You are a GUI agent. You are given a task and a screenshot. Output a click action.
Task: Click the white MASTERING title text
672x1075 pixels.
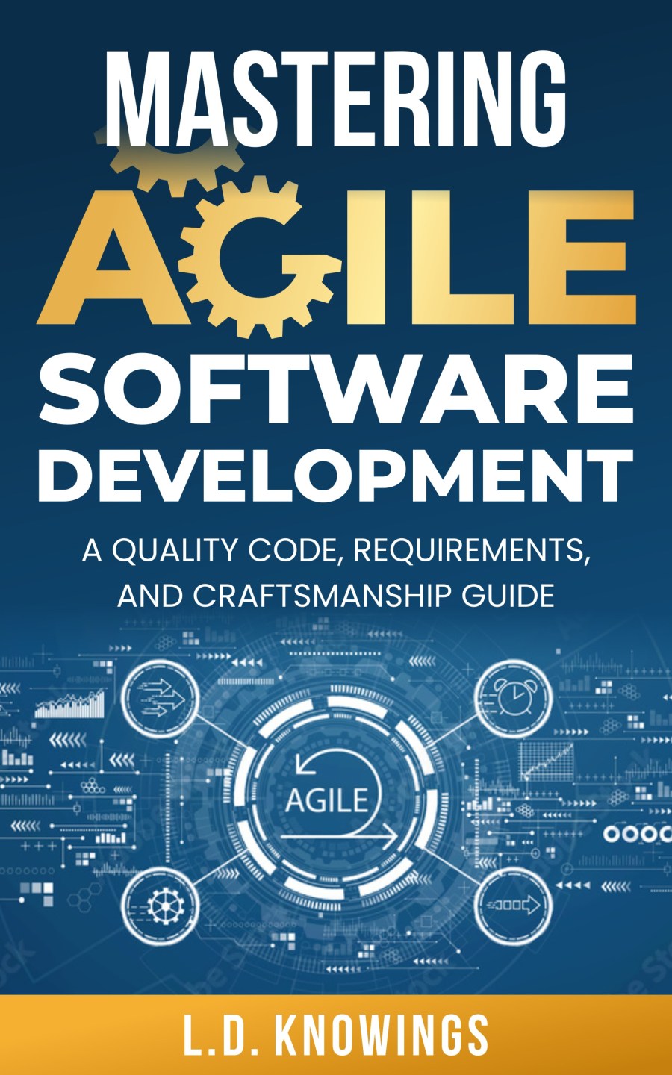[336, 101]
